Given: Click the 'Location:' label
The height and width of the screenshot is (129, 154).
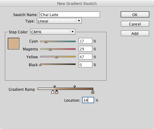Looking at the screenshot, I should point(72,100).
